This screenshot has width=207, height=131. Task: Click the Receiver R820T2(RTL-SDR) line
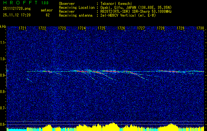(x=136, y=11)
